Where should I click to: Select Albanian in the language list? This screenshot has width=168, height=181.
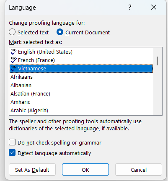click(81, 85)
